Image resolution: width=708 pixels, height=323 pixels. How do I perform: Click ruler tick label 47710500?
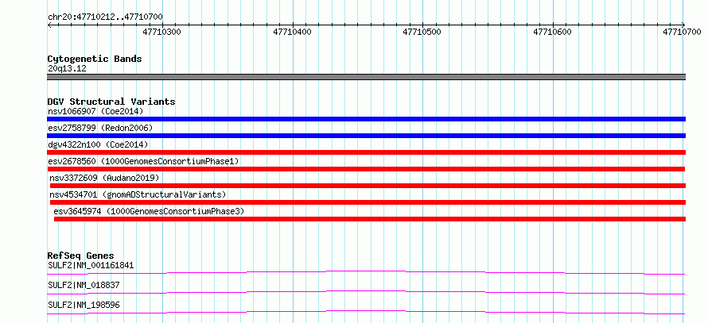(x=422, y=32)
